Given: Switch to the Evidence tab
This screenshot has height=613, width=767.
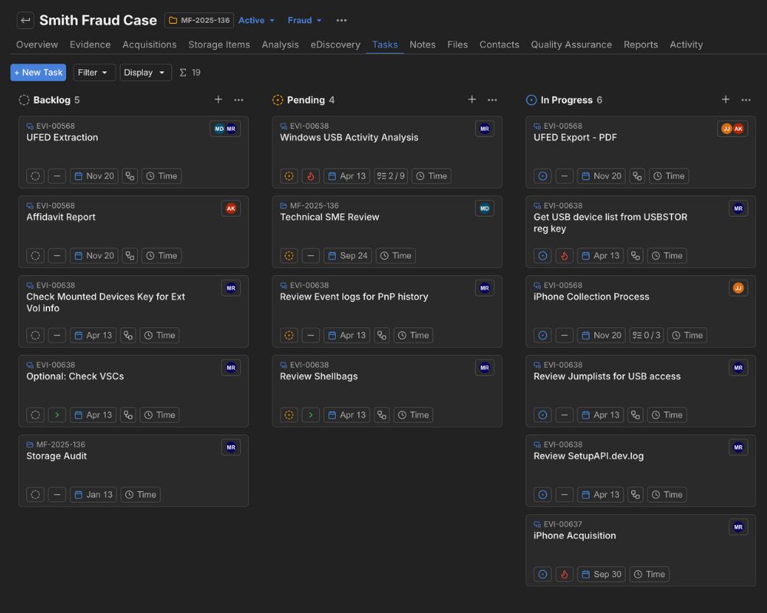Looking at the screenshot, I should [90, 44].
